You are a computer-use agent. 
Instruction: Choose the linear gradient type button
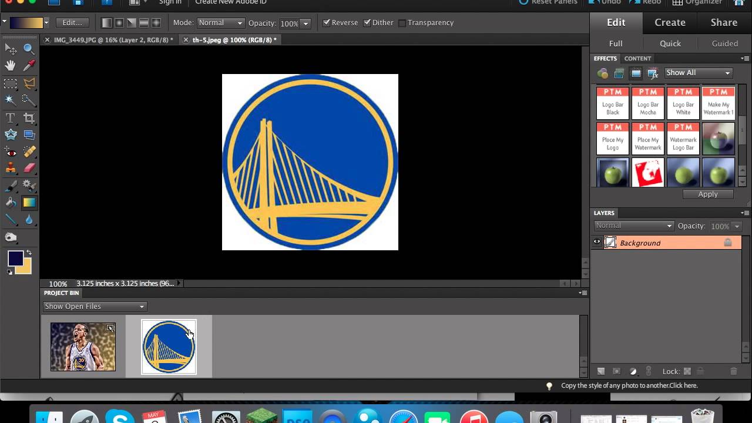tap(106, 23)
